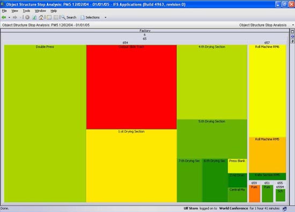This screenshot has width=295, height=212.
Task: Select the 7:th Drying Sec block
Action: tap(189, 180)
